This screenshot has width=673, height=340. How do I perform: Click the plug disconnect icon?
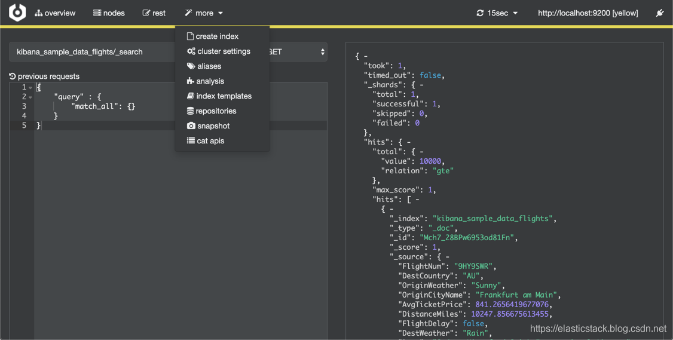pos(660,13)
